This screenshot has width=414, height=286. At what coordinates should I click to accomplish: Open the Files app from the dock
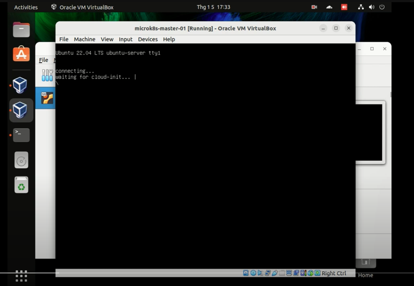pyautogui.click(x=21, y=30)
